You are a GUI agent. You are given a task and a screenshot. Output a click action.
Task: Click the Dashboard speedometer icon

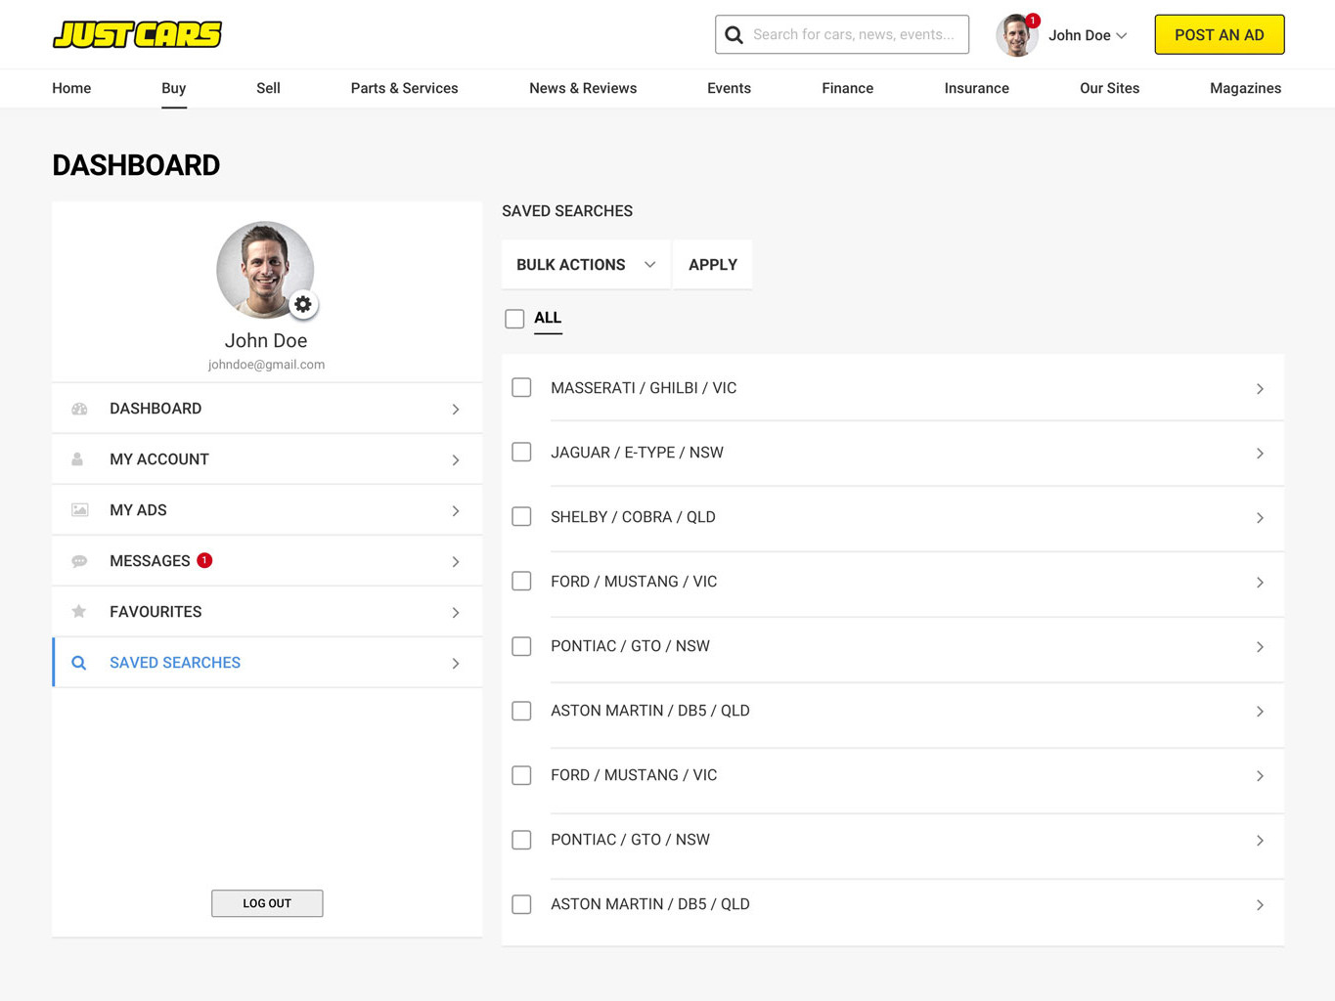(x=79, y=409)
